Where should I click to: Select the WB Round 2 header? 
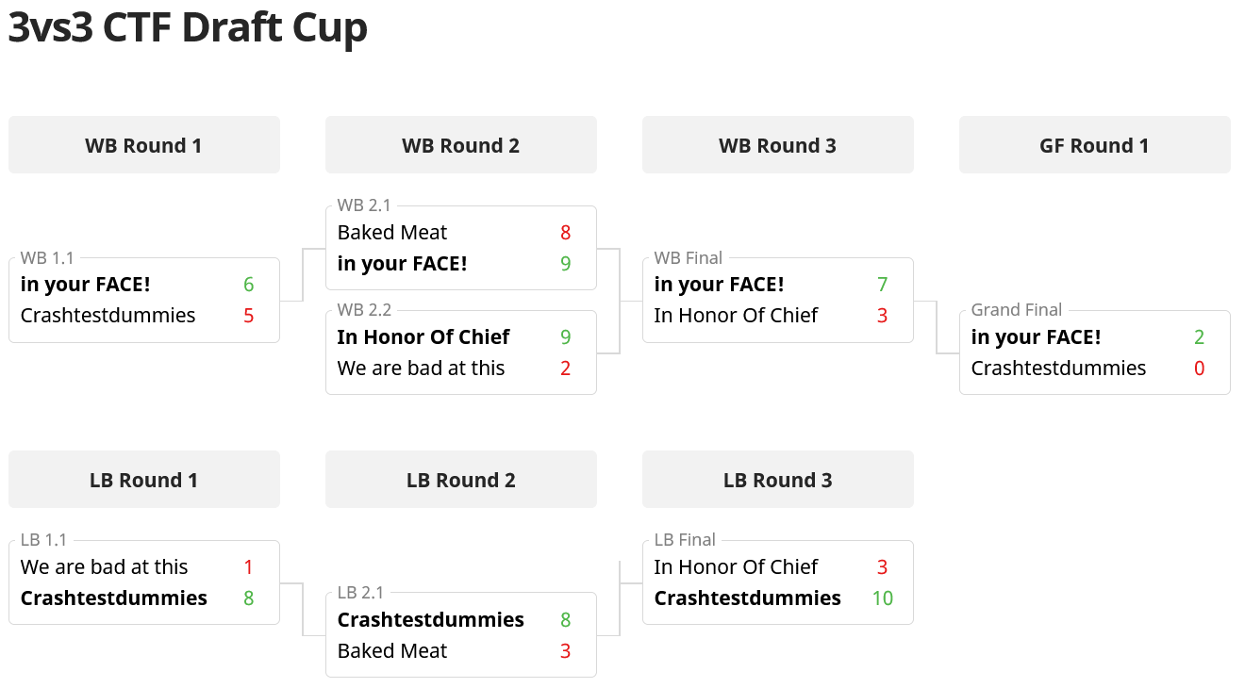point(461,145)
